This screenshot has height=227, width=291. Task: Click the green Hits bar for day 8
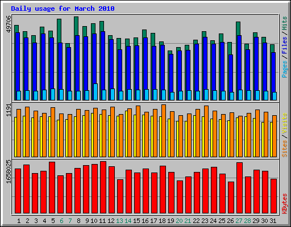[76, 26]
